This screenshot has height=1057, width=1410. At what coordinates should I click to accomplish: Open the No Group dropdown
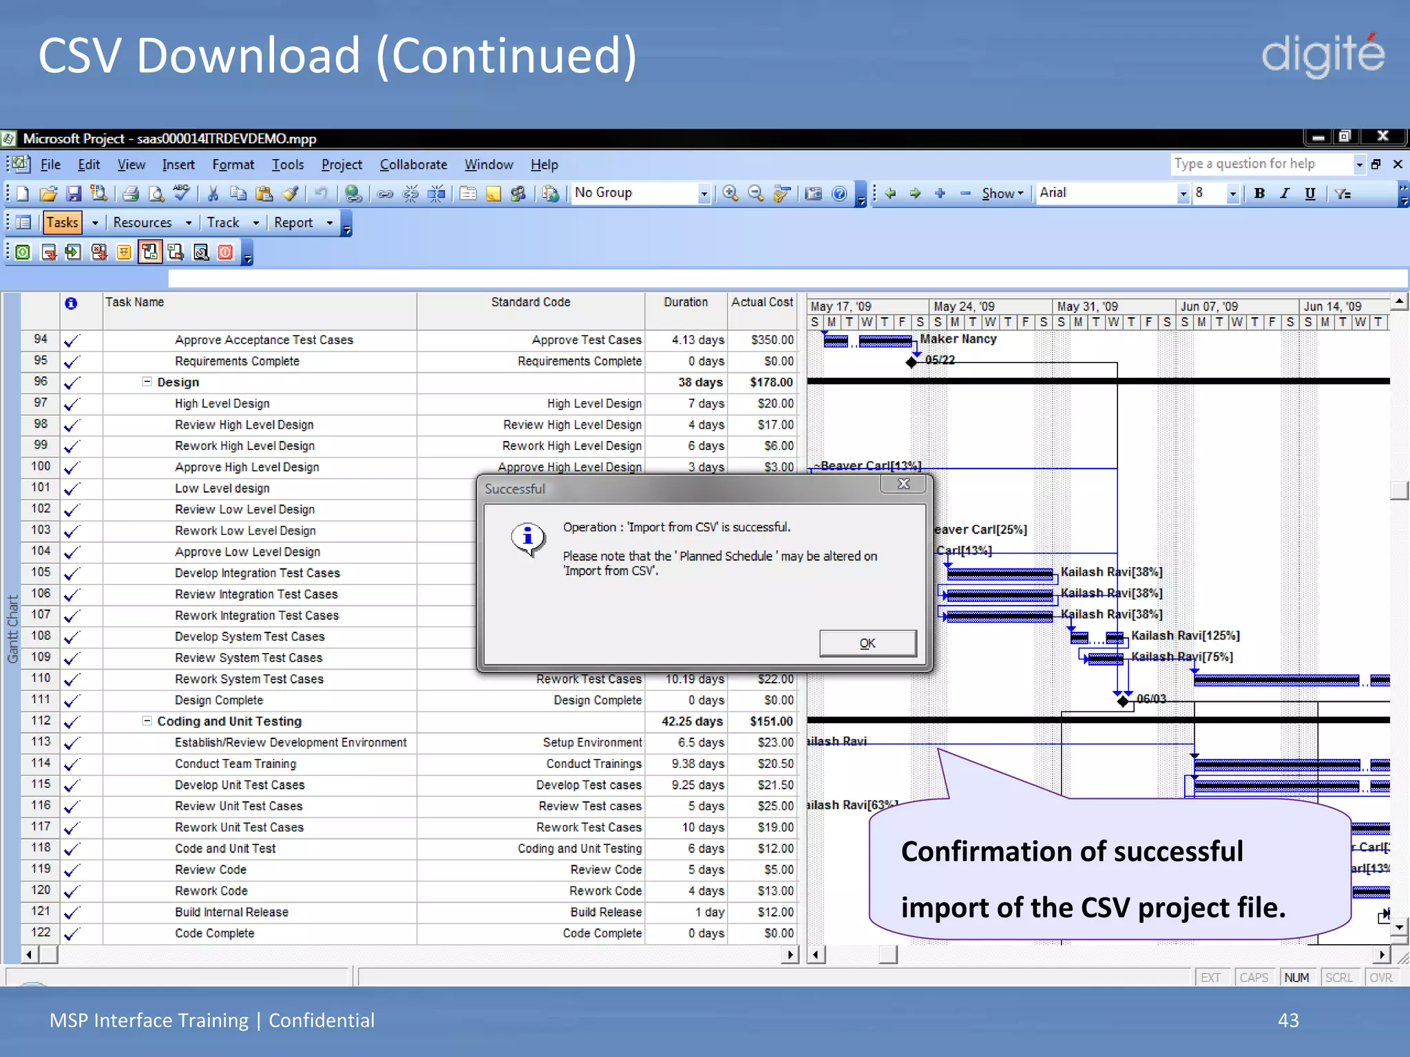coord(704,194)
